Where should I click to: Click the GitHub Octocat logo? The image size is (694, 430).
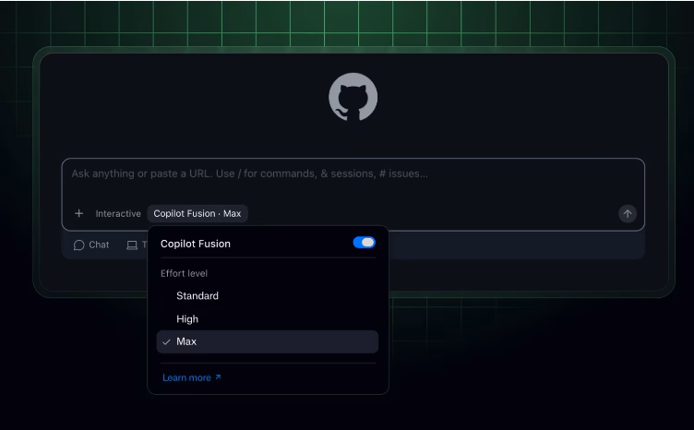(353, 97)
